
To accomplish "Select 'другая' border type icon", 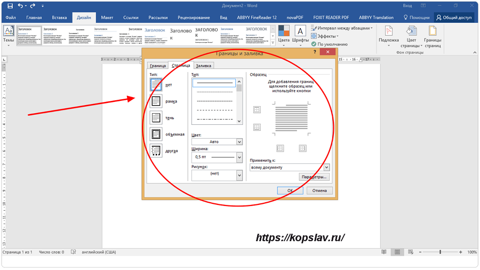I will pos(156,150).
